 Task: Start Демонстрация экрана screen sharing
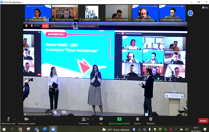(119, 120)
